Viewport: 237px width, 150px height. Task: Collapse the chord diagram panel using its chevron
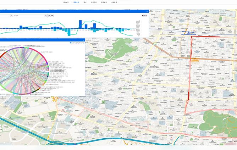tap(83, 40)
